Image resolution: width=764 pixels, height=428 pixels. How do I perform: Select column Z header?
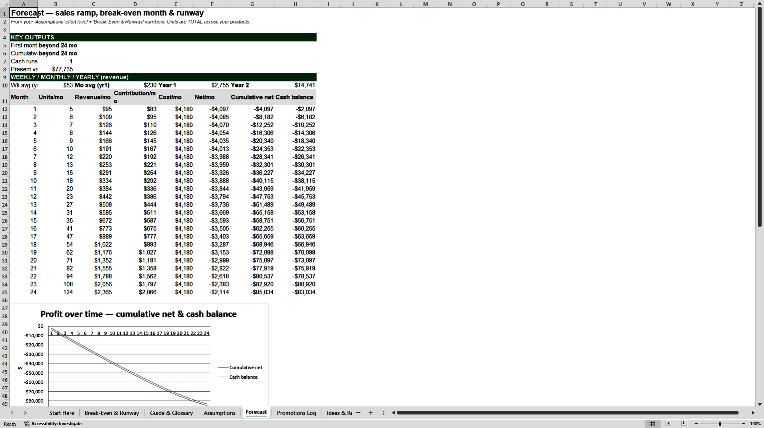click(741, 4)
